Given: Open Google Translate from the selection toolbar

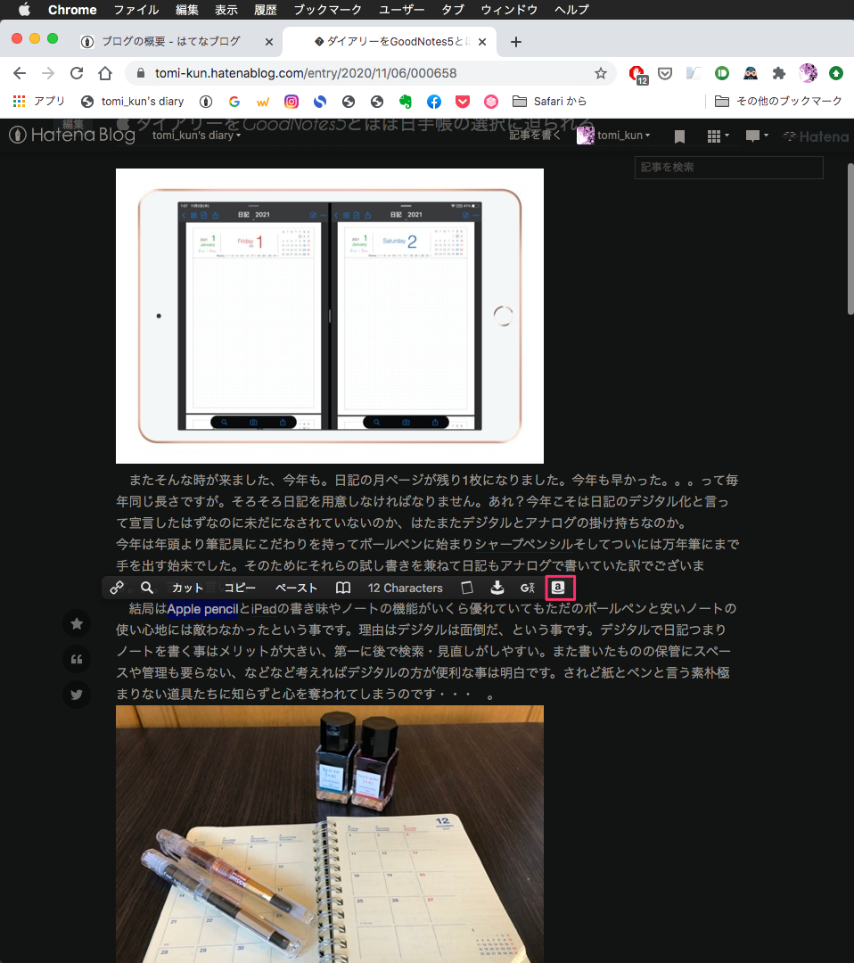Looking at the screenshot, I should [x=527, y=588].
